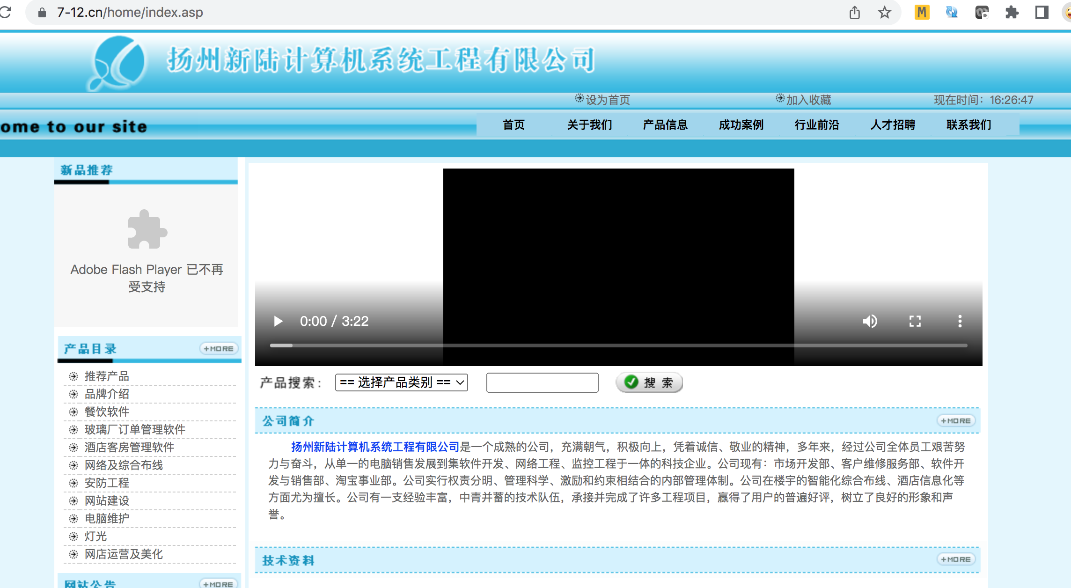Click the browser share page icon
Screen dimensions: 1071x588
click(854, 13)
